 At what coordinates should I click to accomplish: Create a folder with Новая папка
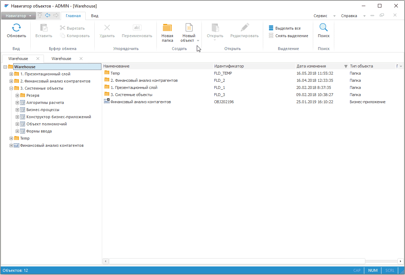pos(167,32)
